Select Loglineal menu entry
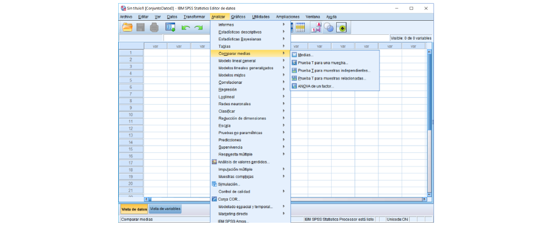 point(250,97)
